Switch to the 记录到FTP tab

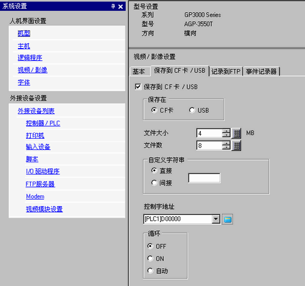(226, 72)
